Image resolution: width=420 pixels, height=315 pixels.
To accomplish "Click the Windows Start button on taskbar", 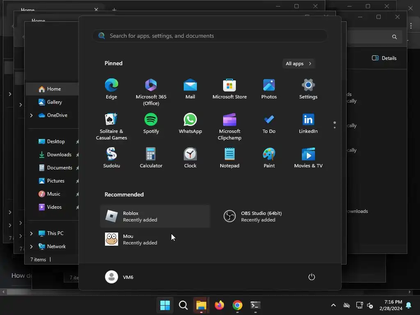I will pyautogui.click(x=165, y=305).
